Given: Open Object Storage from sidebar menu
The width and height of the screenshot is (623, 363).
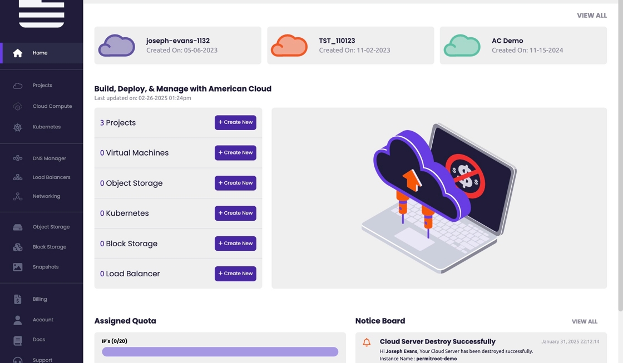Looking at the screenshot, I should tap(51, 227).
